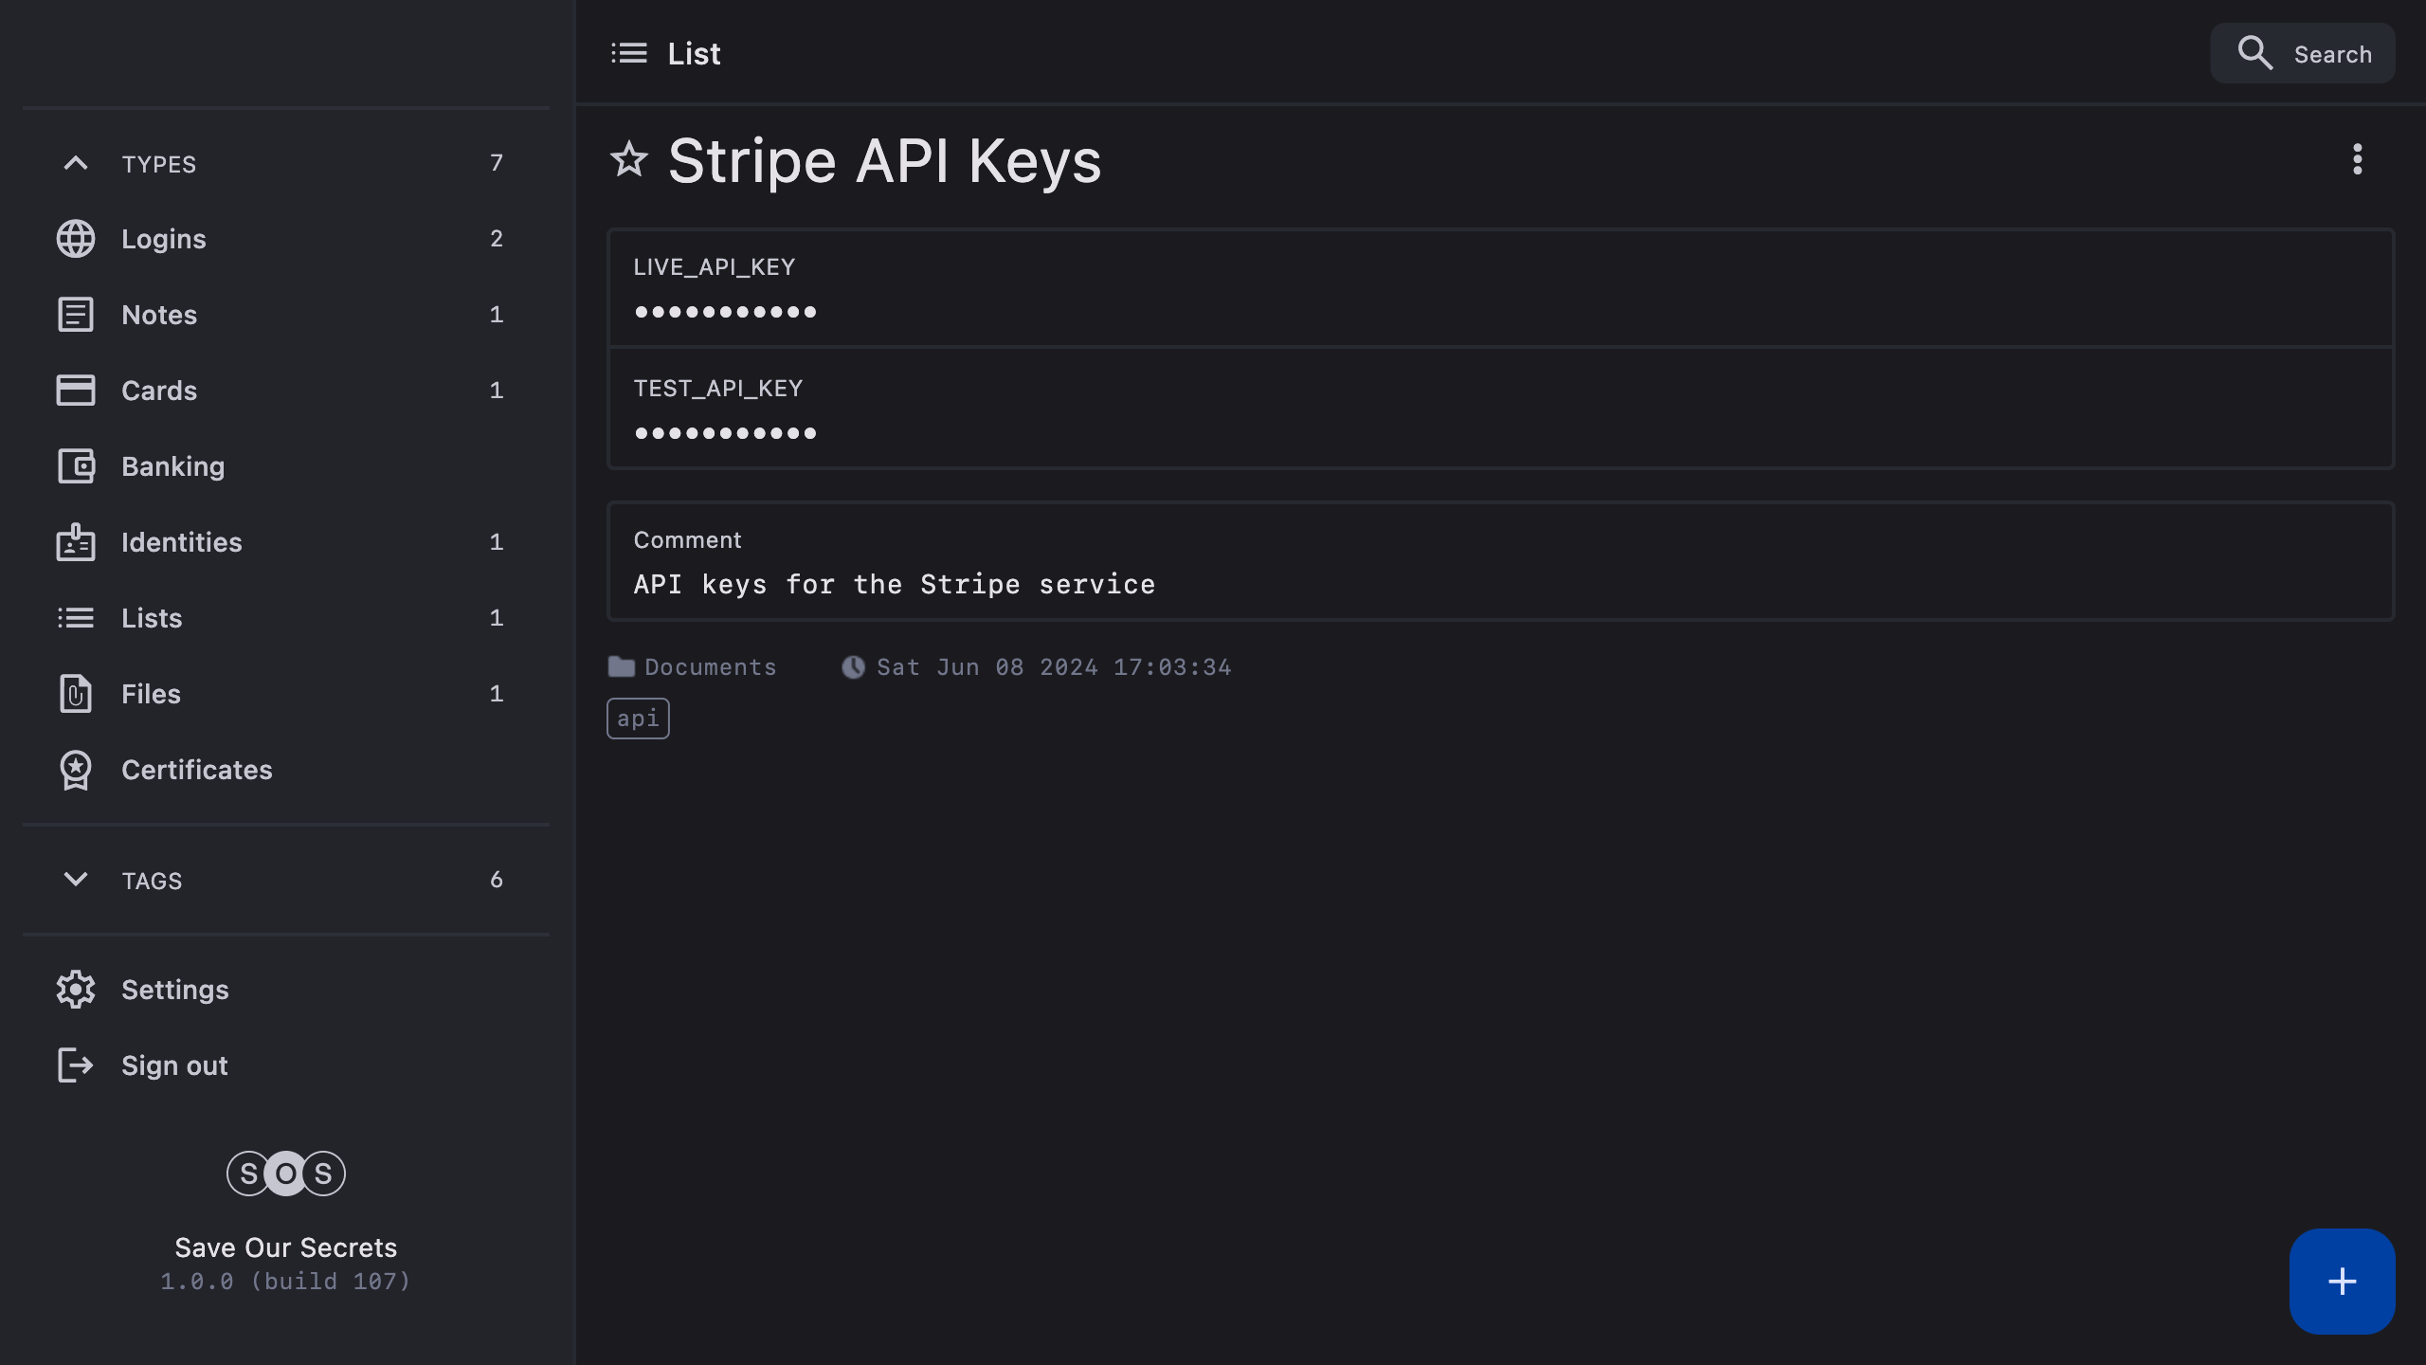
Task: Expand the TAGS section chevron
Action: 76,880
